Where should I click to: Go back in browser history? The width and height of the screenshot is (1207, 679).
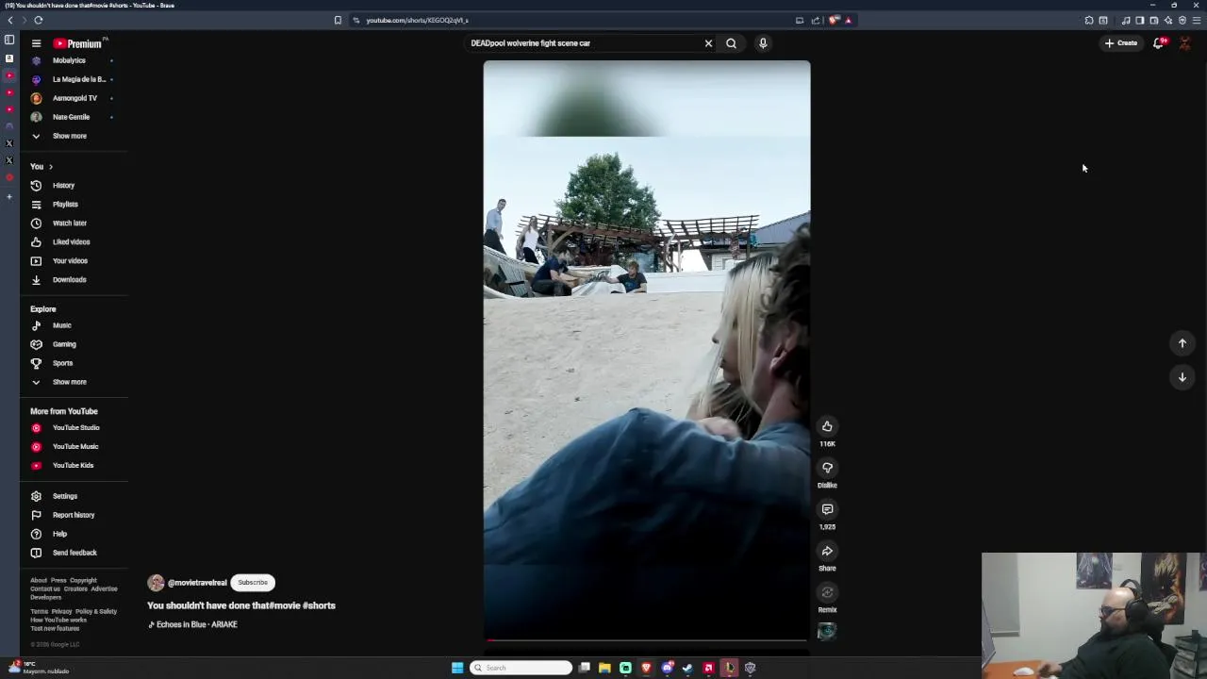(10, 20)
